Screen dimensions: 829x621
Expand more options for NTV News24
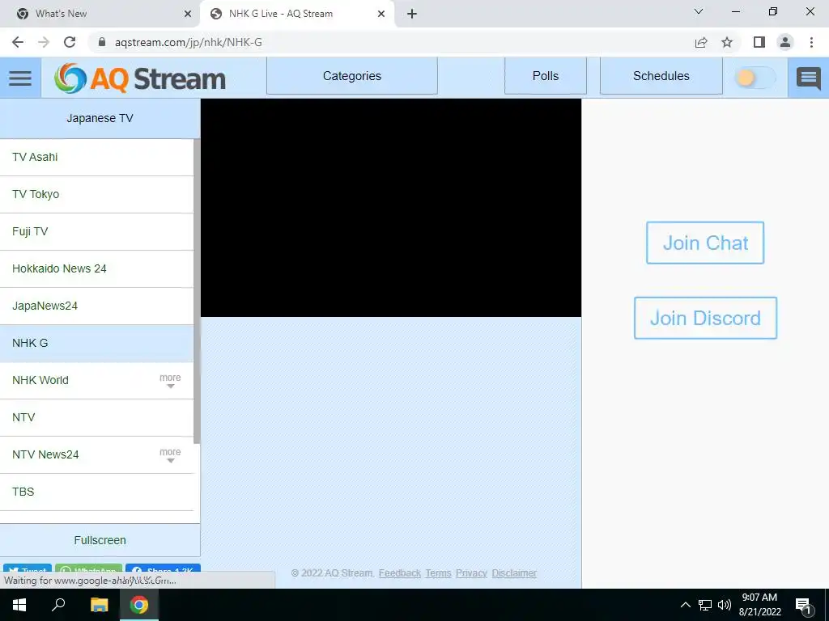170,455
